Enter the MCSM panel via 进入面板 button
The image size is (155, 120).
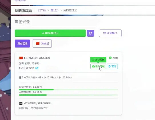click(98, 66)
